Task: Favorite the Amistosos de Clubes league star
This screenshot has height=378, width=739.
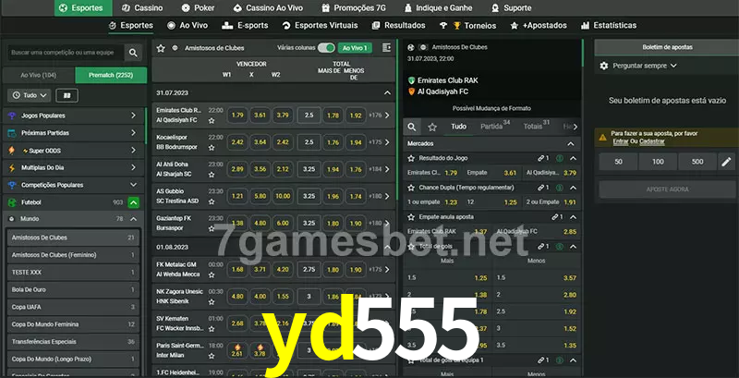Action: [161, 47]
